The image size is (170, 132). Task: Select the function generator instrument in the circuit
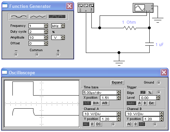click(86, 8)
